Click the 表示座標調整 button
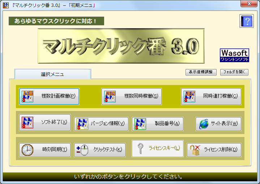This screenshot has height=184, width=260. pyautogui.click(x=201, y=72)
